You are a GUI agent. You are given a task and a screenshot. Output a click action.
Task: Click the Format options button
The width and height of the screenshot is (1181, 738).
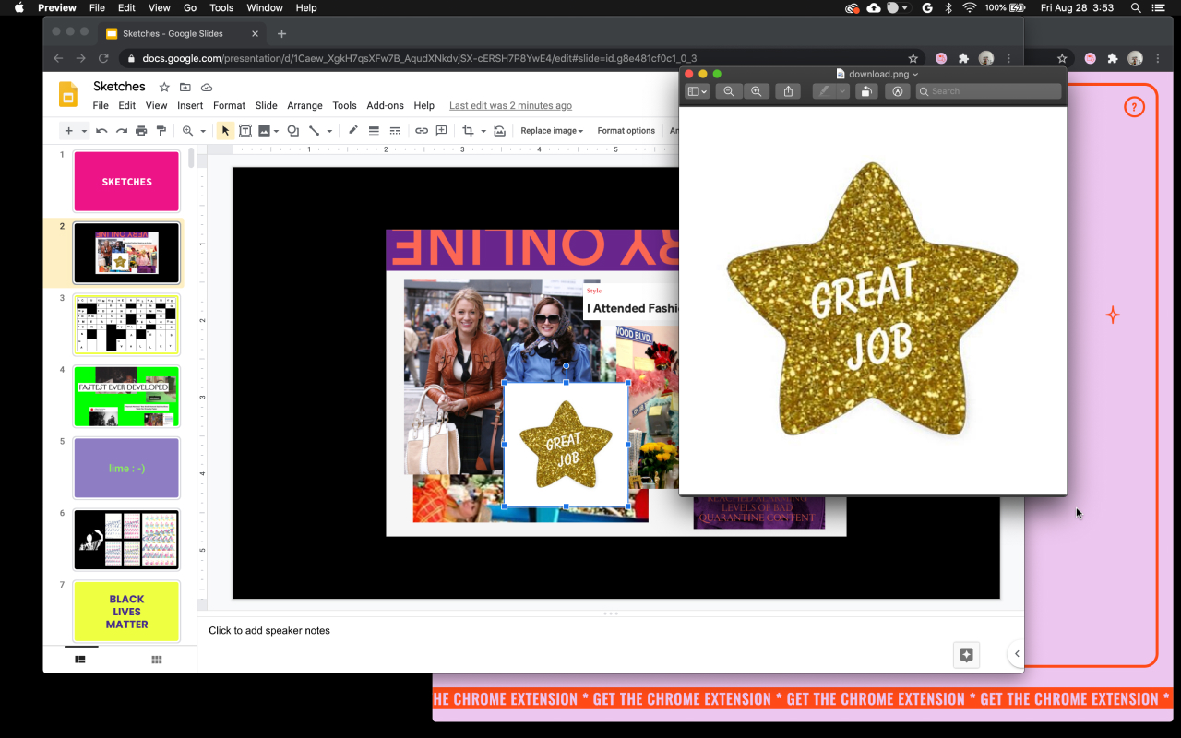pyautogui.click(x=626, y=131)
